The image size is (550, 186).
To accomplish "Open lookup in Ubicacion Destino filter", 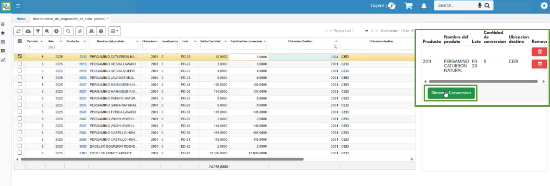I will 335,47.
